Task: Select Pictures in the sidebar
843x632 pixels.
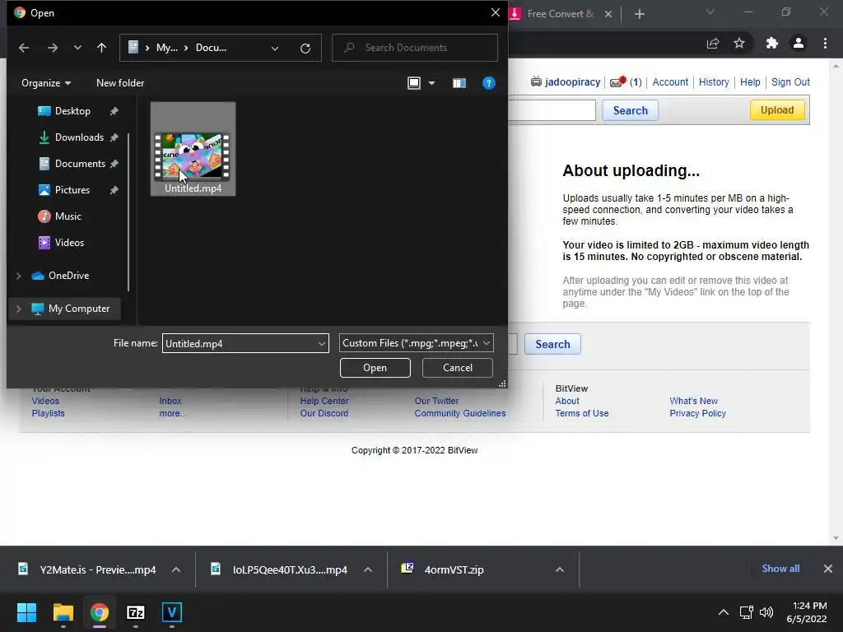Action: point(72,190)
